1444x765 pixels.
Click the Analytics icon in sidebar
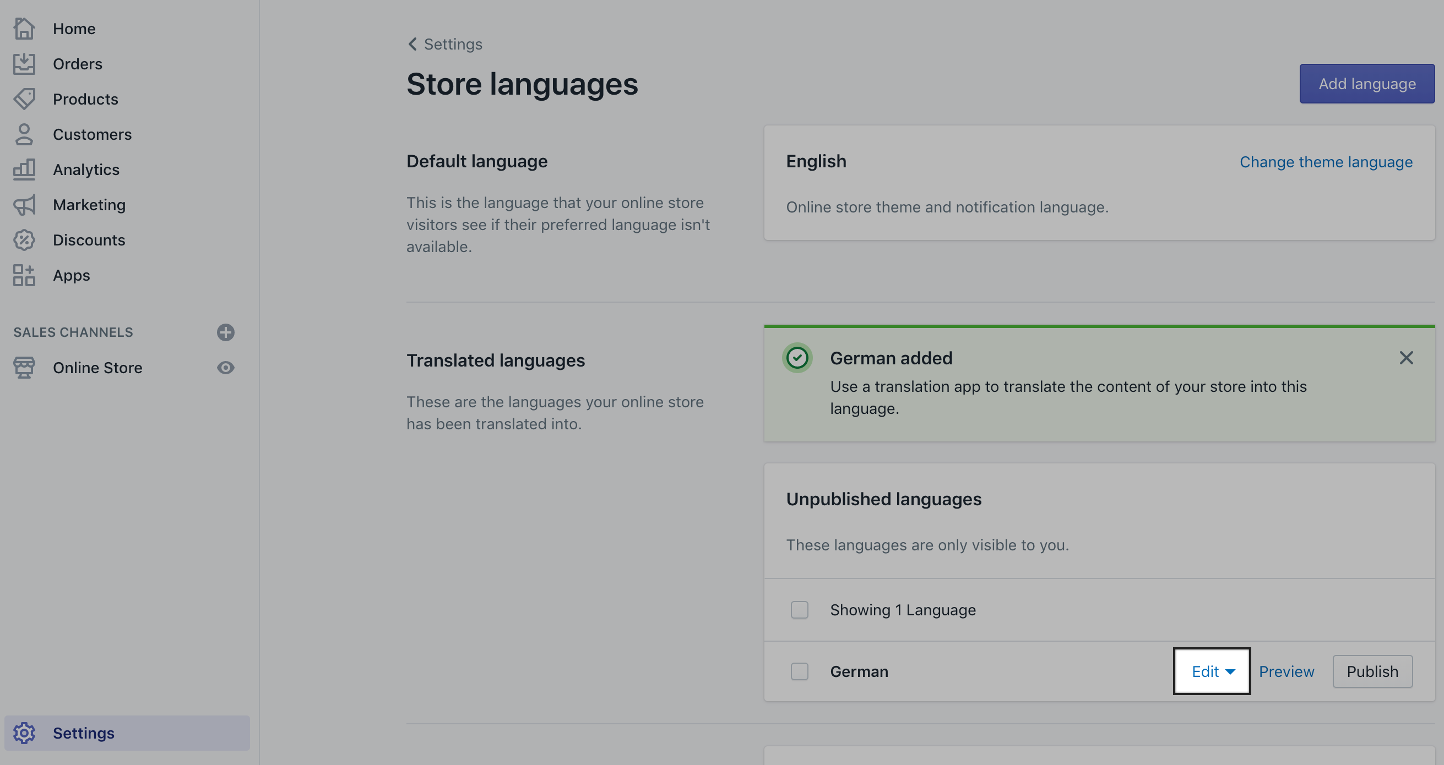pos(25,169)
